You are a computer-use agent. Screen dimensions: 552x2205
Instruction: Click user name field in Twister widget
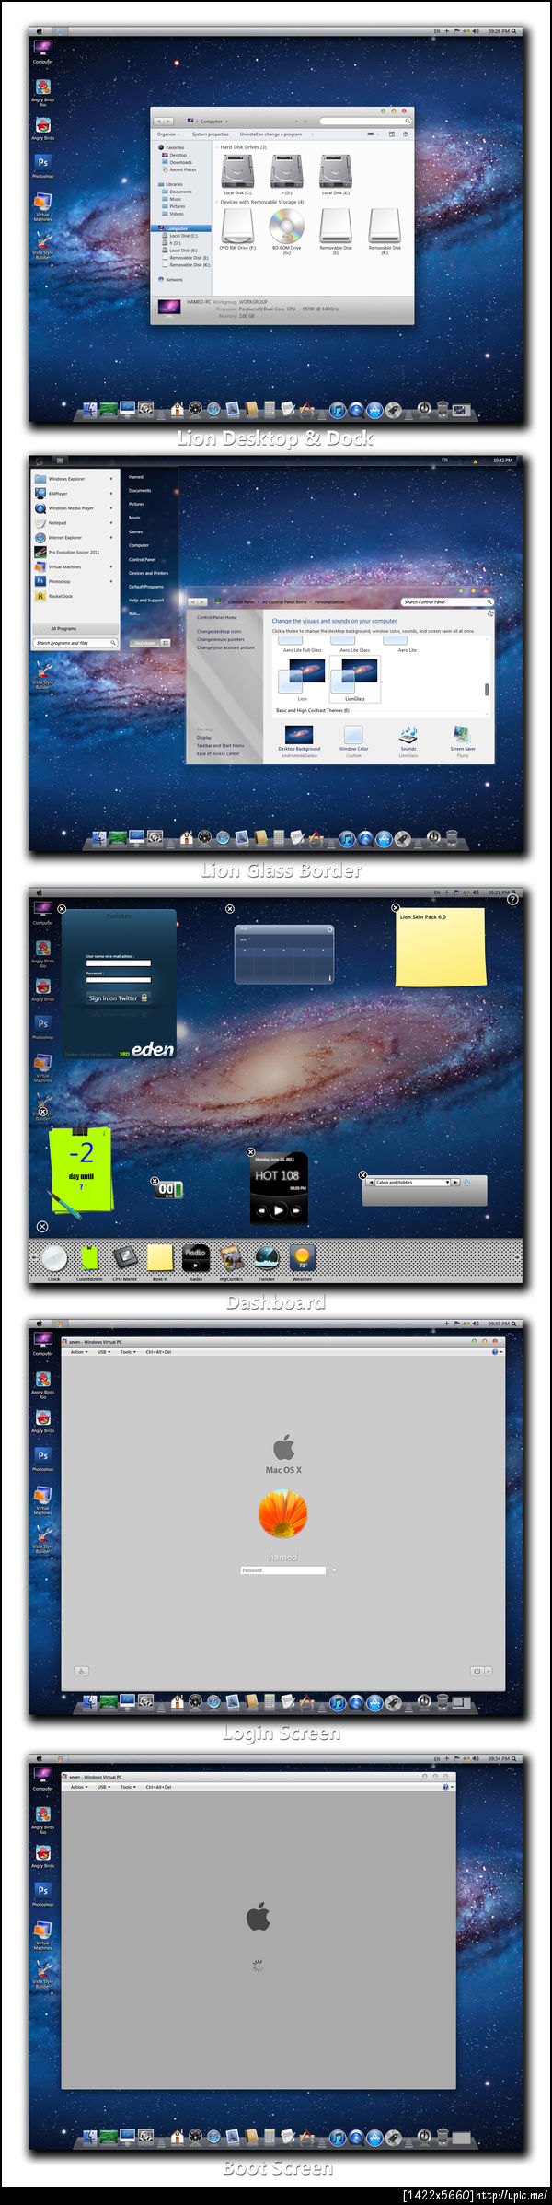118,964
